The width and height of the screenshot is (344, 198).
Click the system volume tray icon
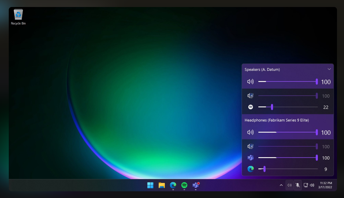click(x=312, y=185)
